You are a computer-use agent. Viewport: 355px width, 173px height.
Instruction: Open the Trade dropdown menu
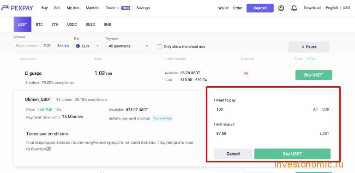pyautogui.click(x=112, y=8)
